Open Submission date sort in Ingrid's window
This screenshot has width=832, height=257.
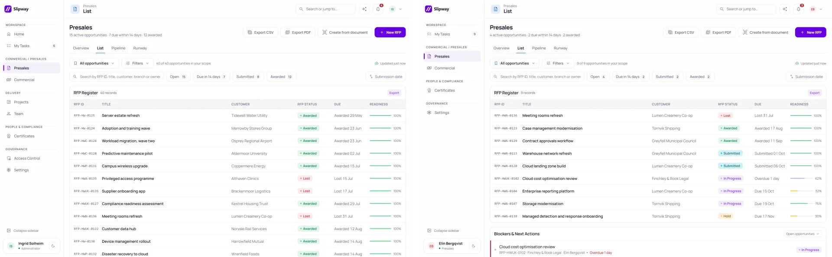click(385, 77)
